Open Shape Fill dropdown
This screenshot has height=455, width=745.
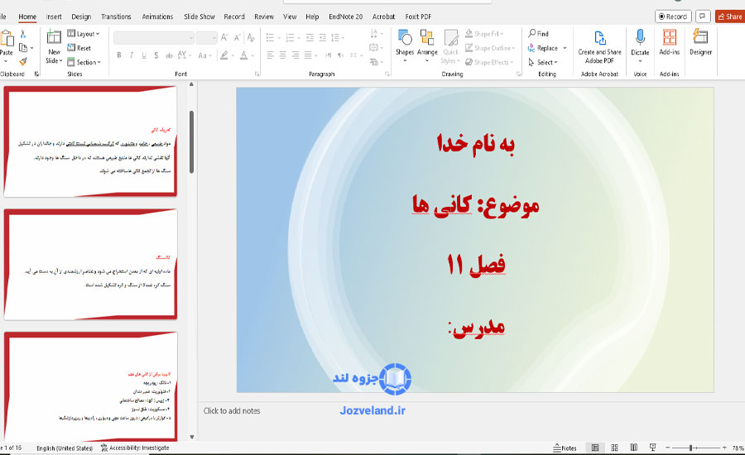[484, 34]
